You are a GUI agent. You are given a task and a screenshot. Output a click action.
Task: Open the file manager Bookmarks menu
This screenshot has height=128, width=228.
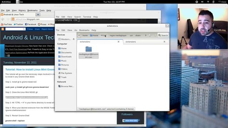(x=84, y=30)
